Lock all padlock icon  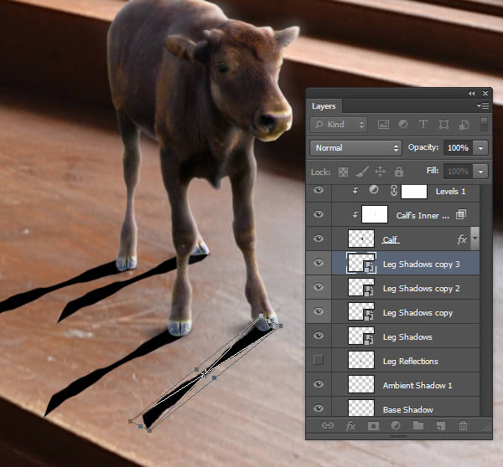[x=399, y=172]
